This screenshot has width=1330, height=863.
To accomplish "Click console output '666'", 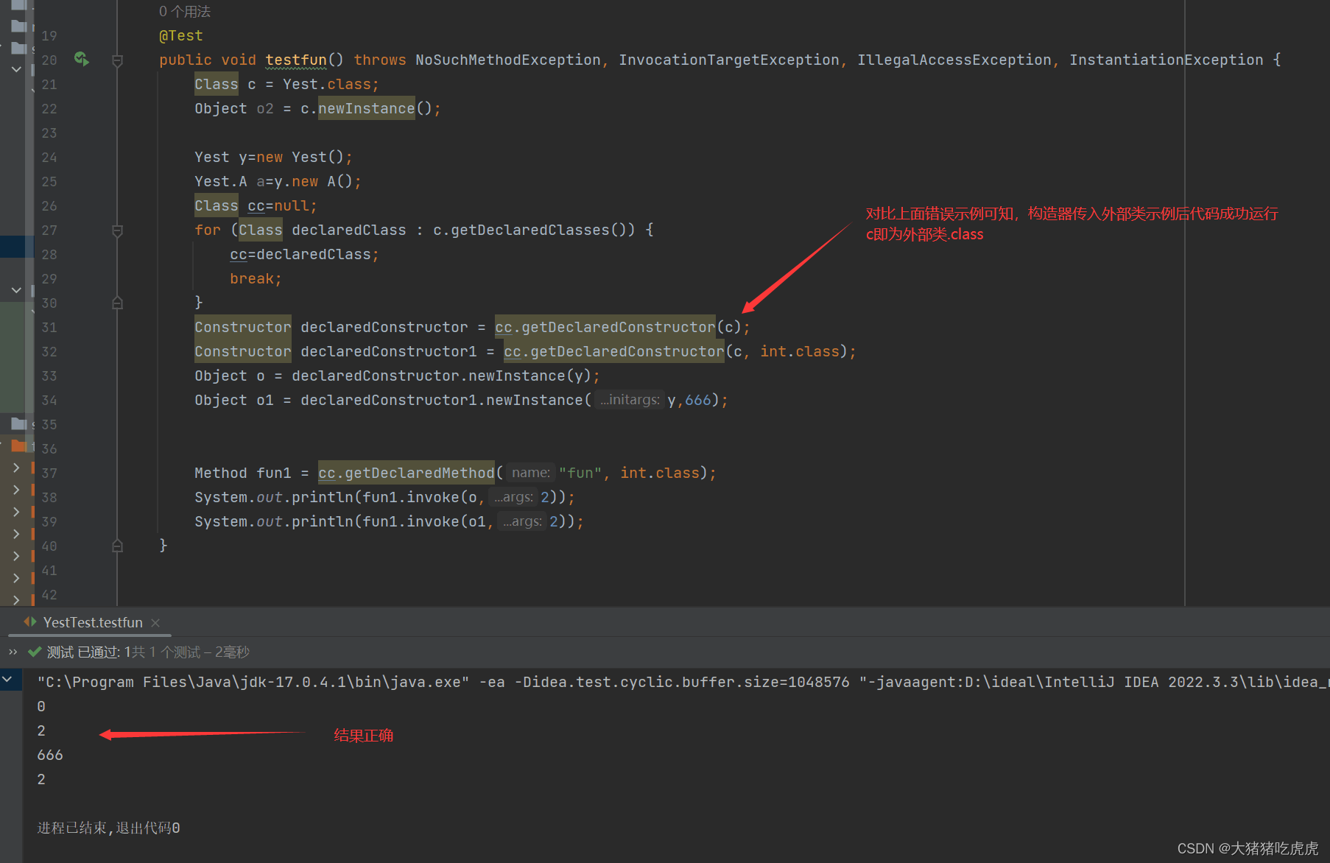I will pos(50,755).
